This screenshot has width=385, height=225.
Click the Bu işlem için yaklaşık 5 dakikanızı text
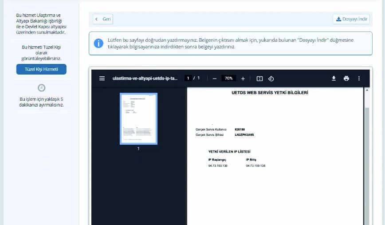click(x=41, y=102)
